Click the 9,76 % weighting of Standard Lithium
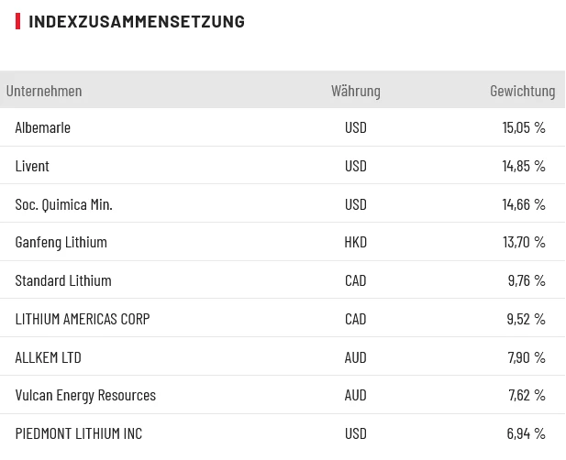Screen dimensions: 566x460 coord(526,280)
